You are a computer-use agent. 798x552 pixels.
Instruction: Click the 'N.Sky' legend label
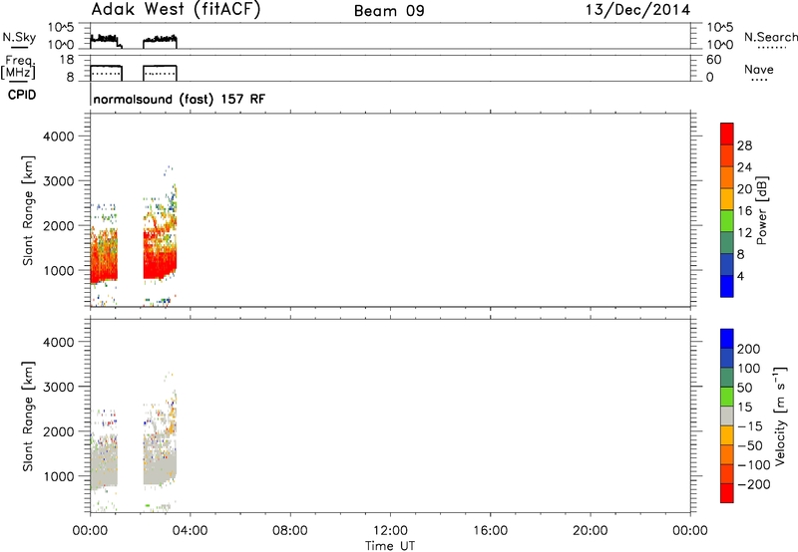(x=19, y=37)
